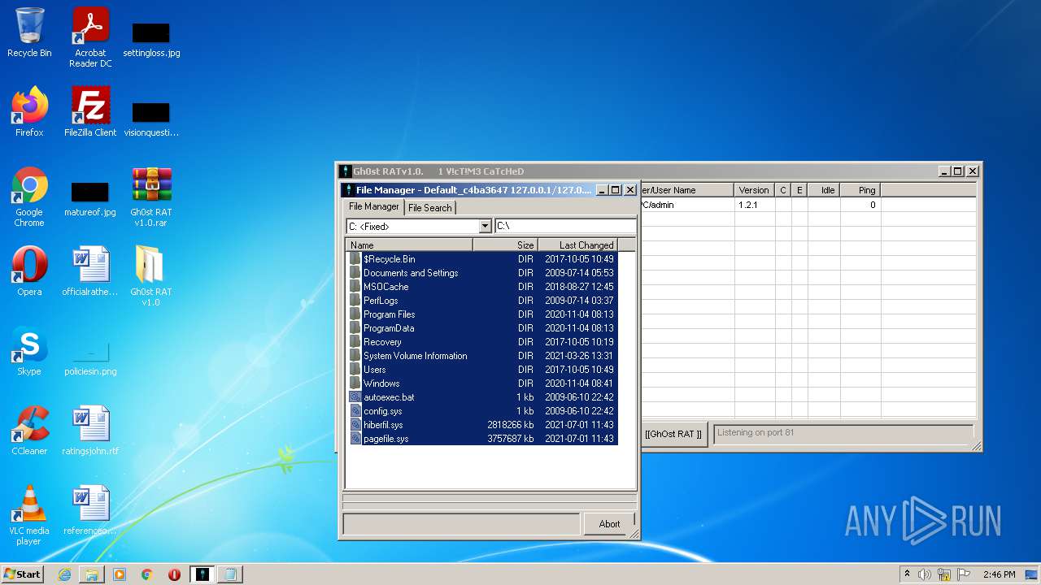Screen dimensions: 1041x585
Task: Select the Windows folder icon
Action: [x=355, y=383]
